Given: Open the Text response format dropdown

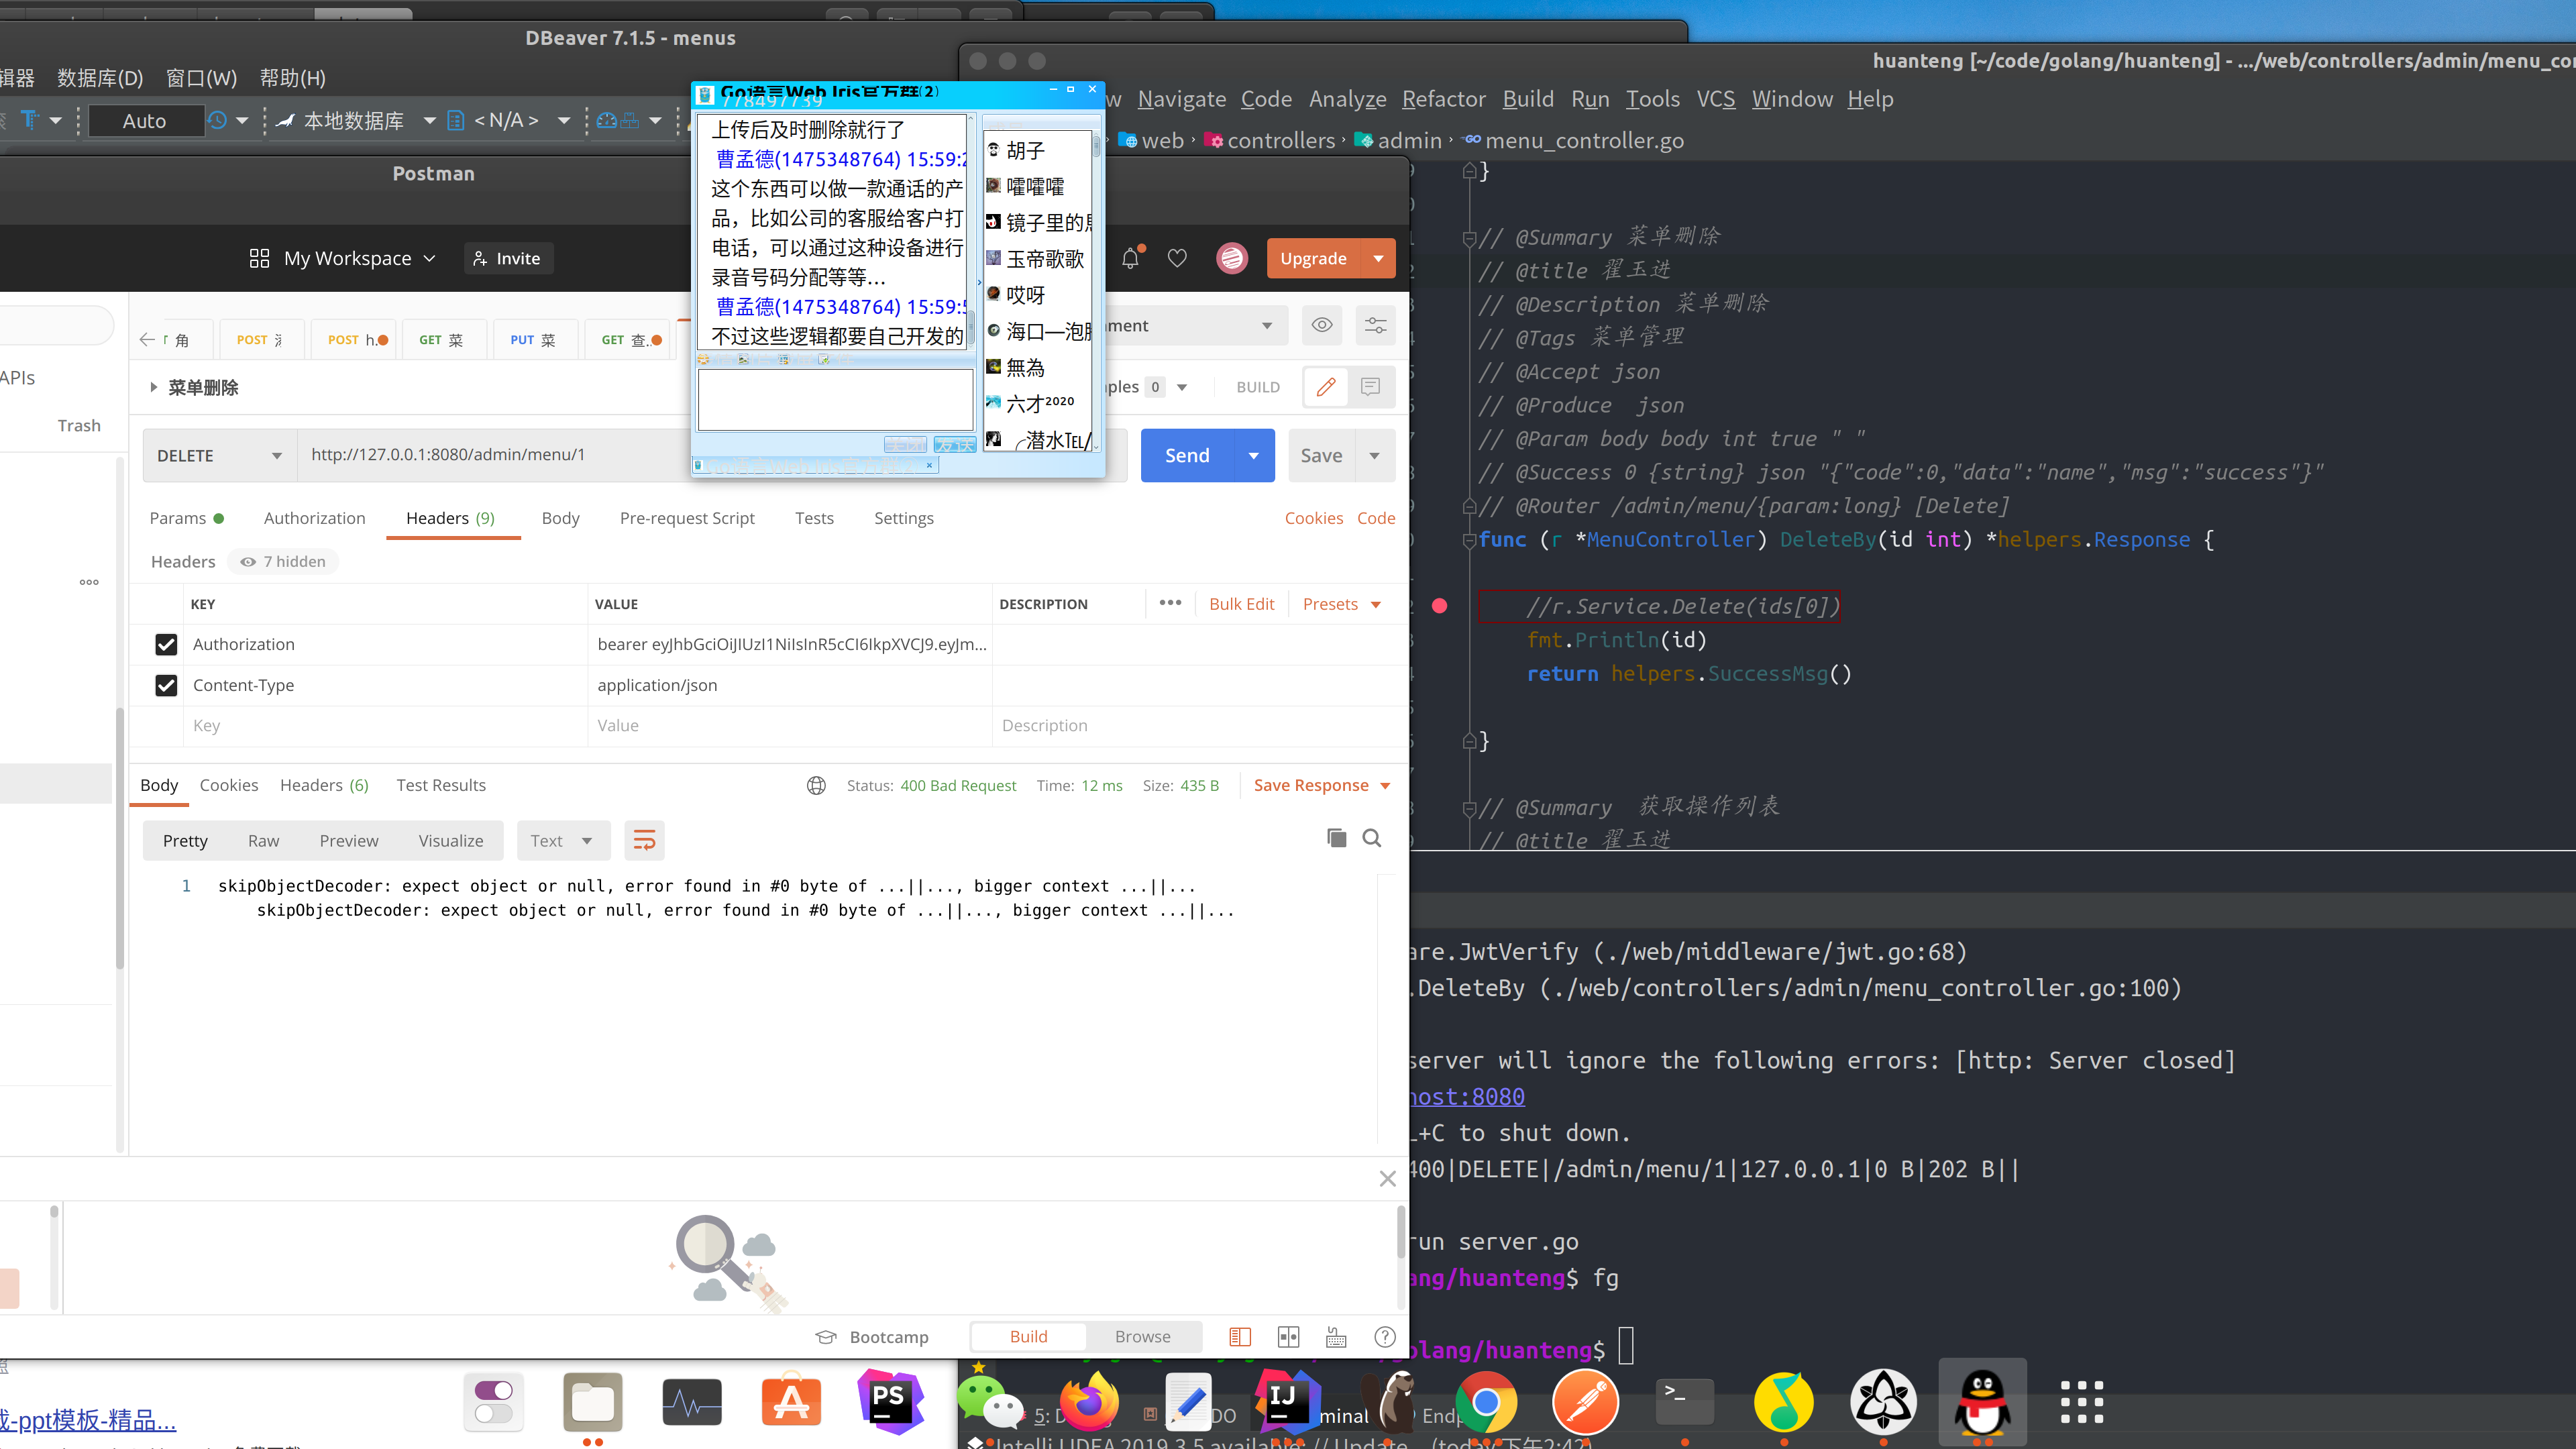Looking at the screenshot, I should (x=563, y=840).
